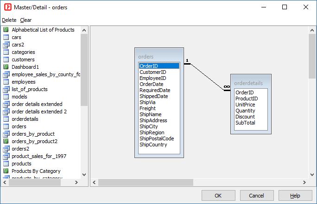Click the employees table icon
This screenshot has width=317, height=204.
pyautogui.click(x=6, y=82)
